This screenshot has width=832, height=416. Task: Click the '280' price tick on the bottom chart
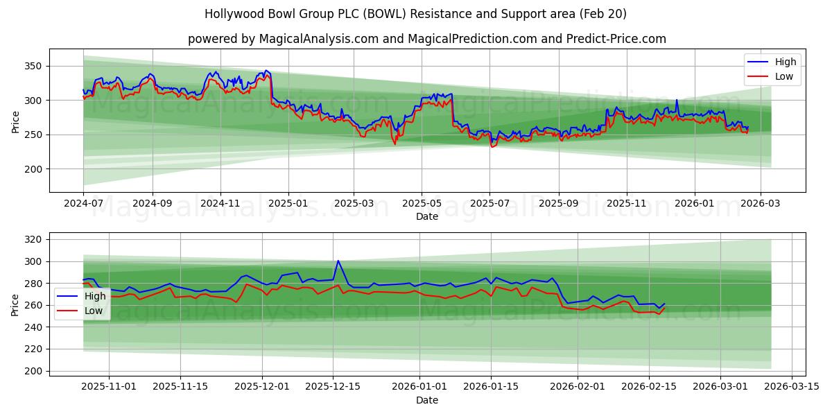click(34, 284)
